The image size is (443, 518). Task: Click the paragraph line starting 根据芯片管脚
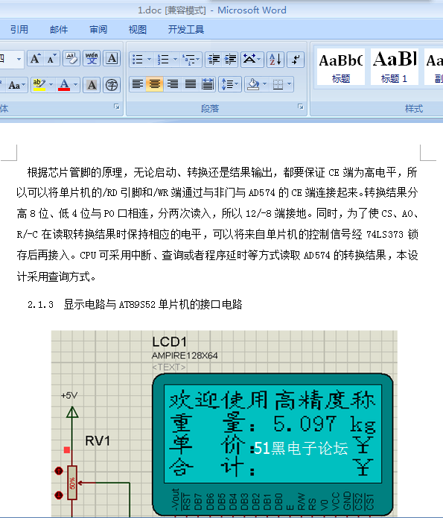[222, 172]
